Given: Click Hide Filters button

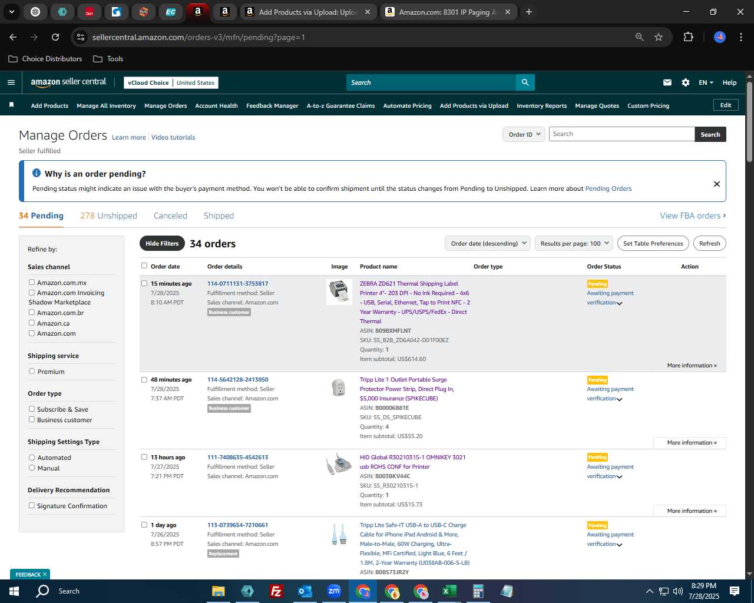Looking at the screenshot, I should [x=162, y=243].
